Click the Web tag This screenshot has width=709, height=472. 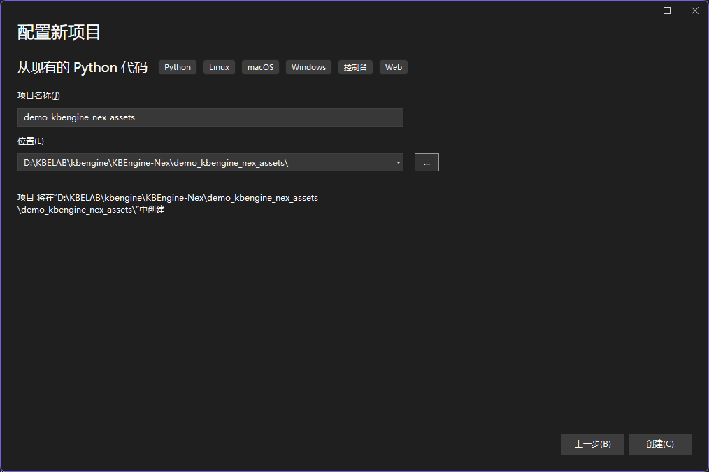click(x=394, y=67)
